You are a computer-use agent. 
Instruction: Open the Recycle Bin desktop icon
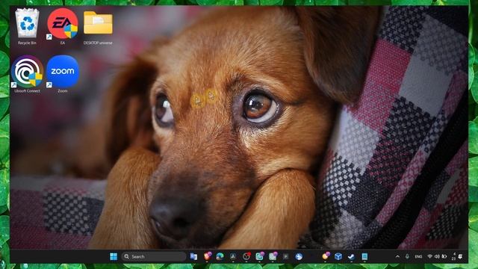(x=27, y=27)
